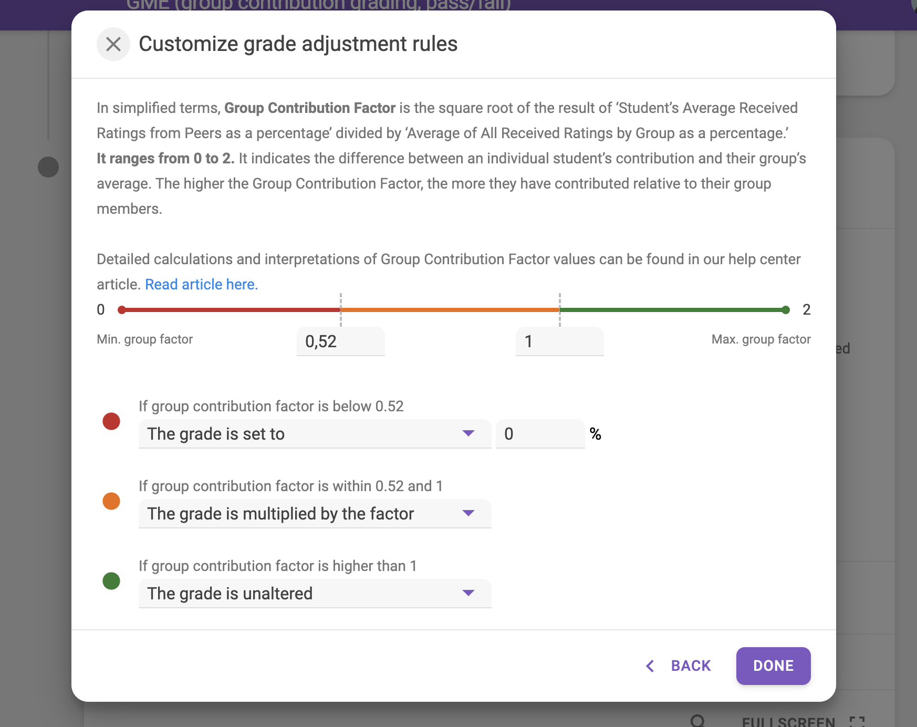The image size is (917, 727).
Task: Open the Read article here link
Action: (201, 284)
